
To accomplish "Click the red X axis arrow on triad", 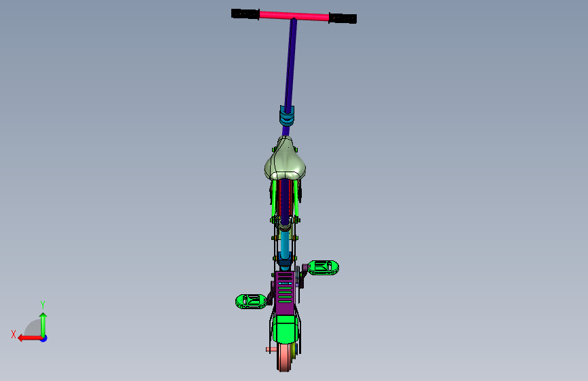I will tap(29, 338).
